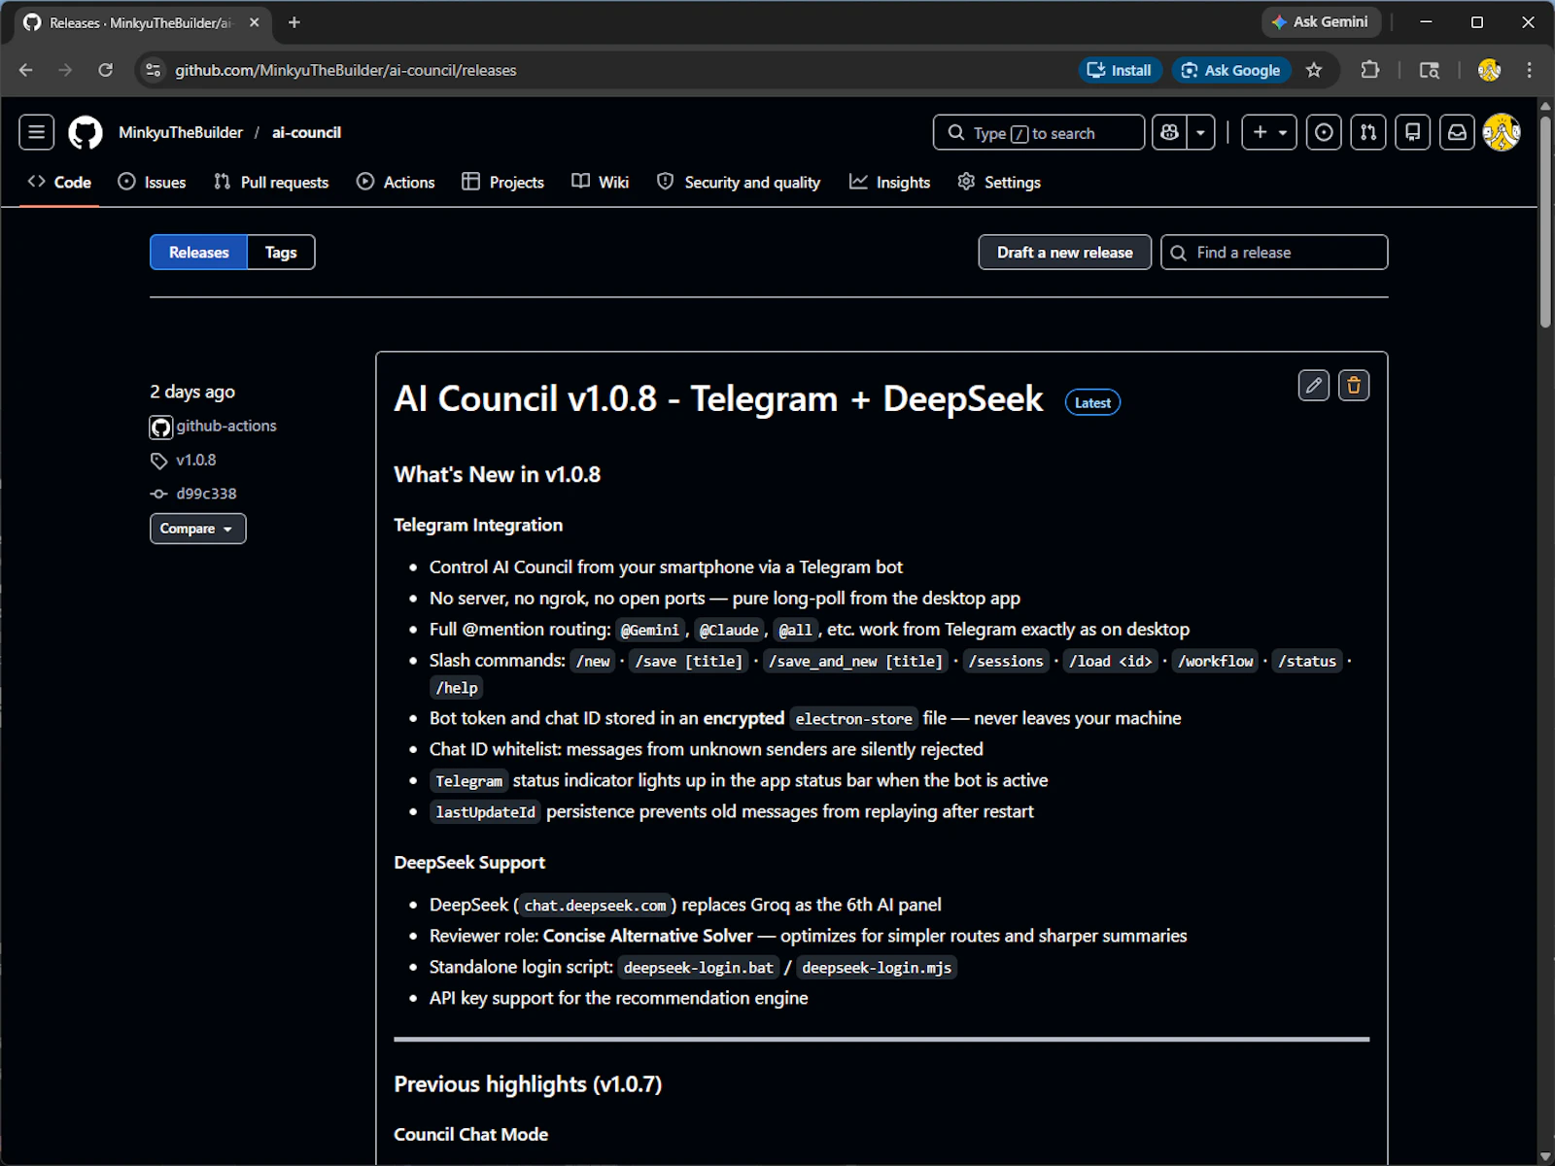
Task: Open the user profile avatar menu
Action: click(x=1502, y=132)
